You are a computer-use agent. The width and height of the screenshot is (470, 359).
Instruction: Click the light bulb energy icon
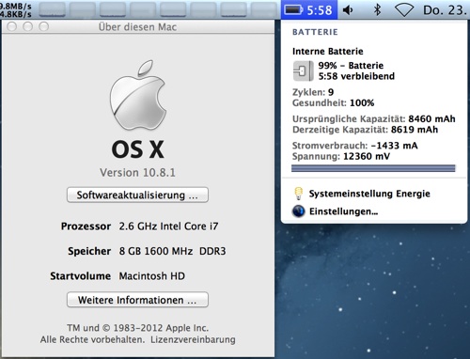[298, 194]
